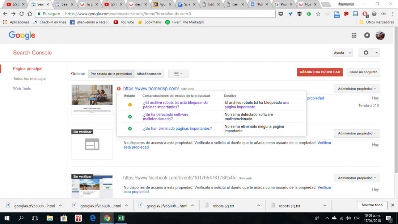Switch to the "Tu p" browser tab
Screen dimensions: 398x224
tap(89, 4)
